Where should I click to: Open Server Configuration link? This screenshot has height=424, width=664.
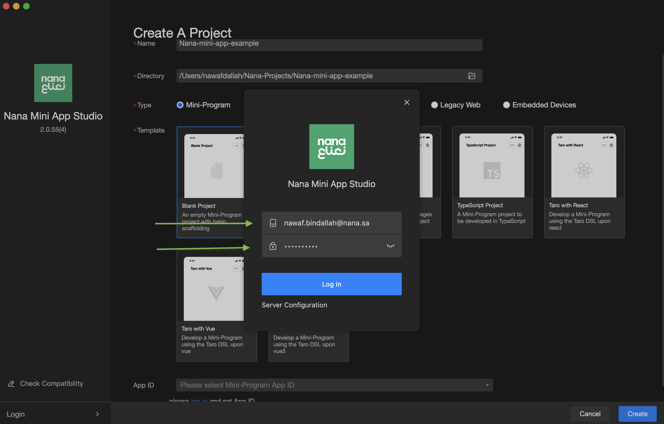294,305
